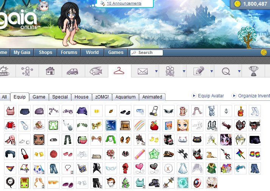
Task: Open the fish aquarium icon in the toolbar
Action: (x=96, y=71)
